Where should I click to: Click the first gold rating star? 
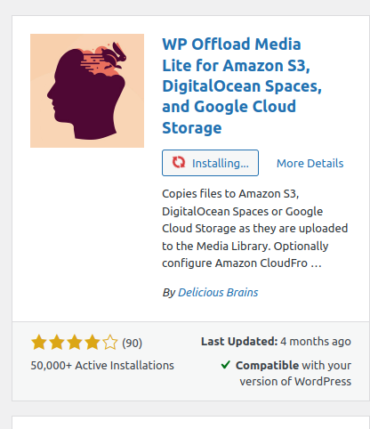tap(39, 343)
